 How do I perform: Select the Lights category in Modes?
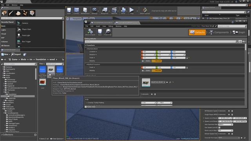[x=4, y=30]
